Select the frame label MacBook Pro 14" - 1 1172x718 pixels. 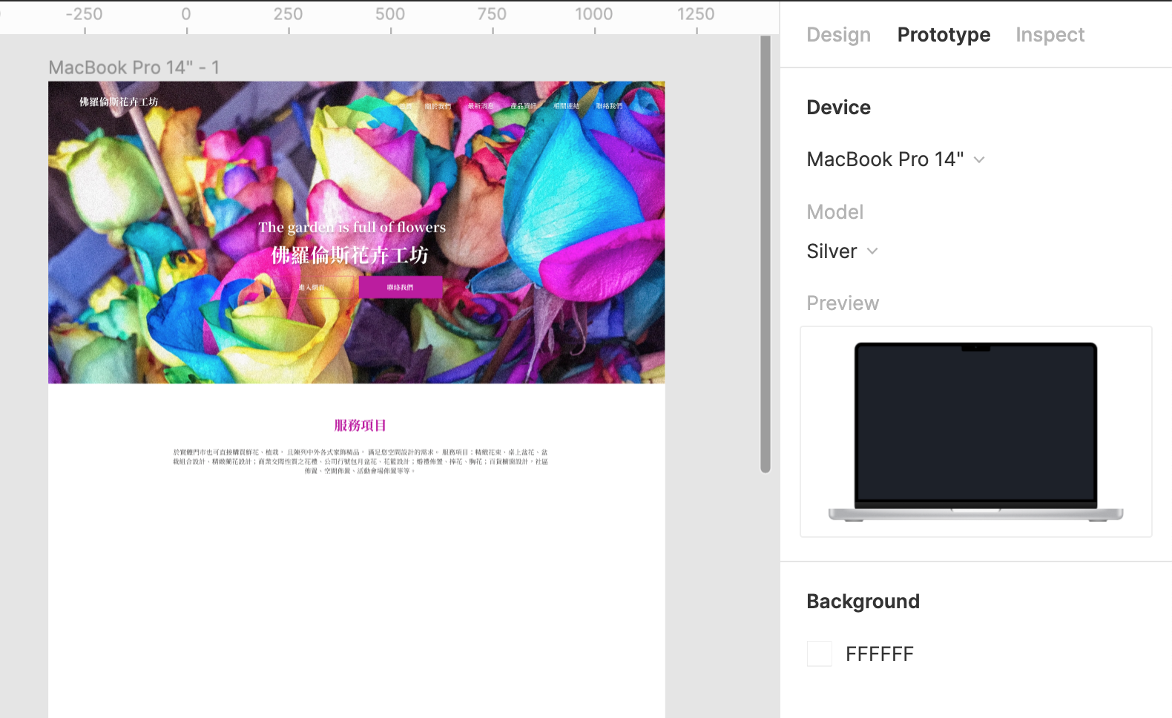134,67
